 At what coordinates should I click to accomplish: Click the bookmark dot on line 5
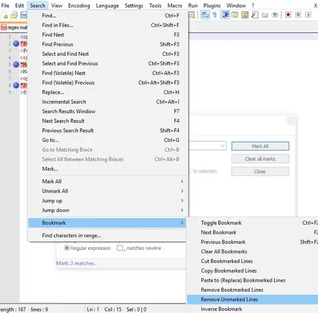(x=16, y=65)
